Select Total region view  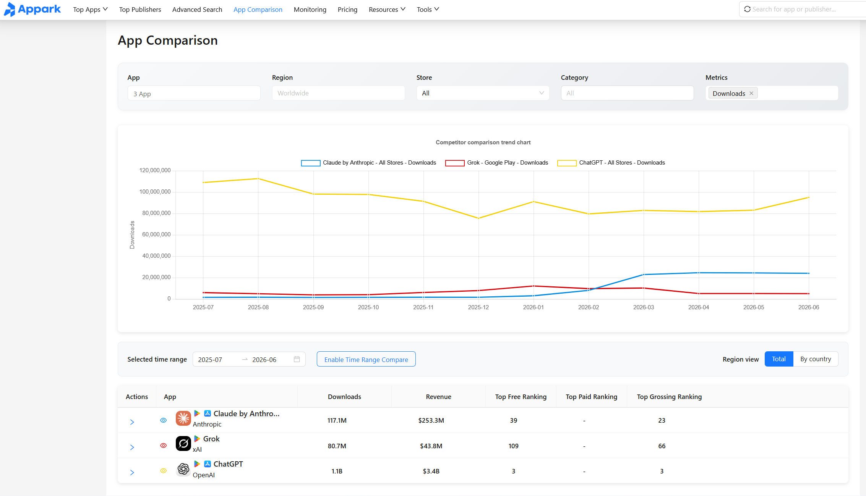coord(779,359)
